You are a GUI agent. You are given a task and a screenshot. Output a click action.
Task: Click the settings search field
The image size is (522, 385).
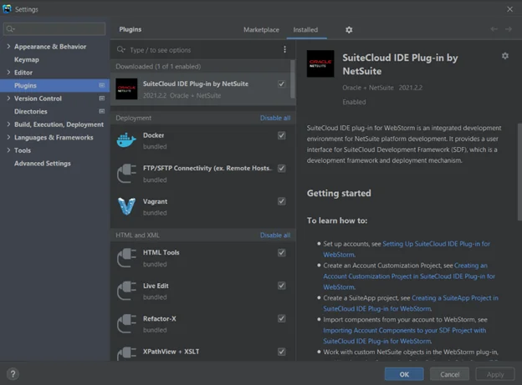(54, 29)
